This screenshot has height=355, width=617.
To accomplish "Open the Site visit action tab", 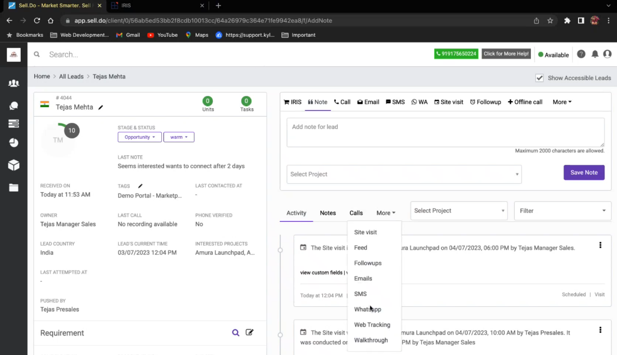I will point(448,102).
